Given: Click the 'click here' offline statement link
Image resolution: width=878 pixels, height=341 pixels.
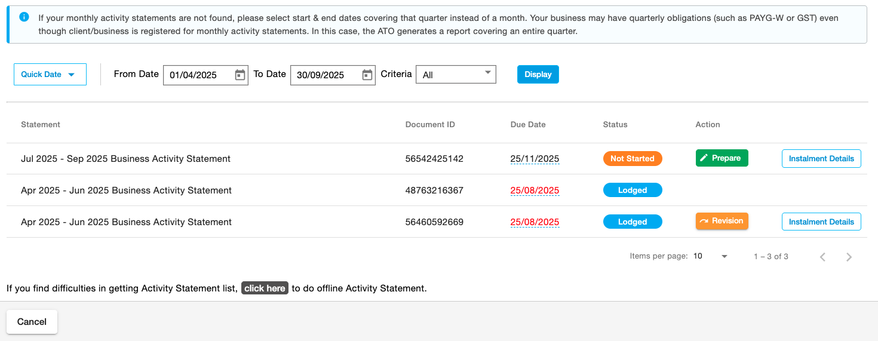Looking at the screenshot, I should 265,288.
